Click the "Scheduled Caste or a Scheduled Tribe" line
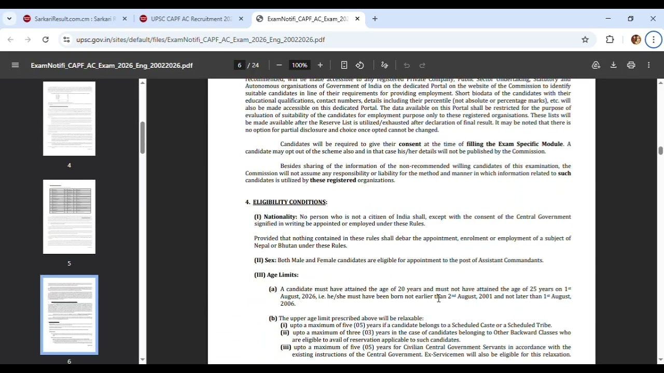 (416, 325)
